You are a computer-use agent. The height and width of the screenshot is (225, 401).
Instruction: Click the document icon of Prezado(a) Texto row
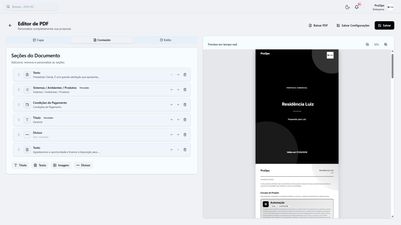click(27, 75)
